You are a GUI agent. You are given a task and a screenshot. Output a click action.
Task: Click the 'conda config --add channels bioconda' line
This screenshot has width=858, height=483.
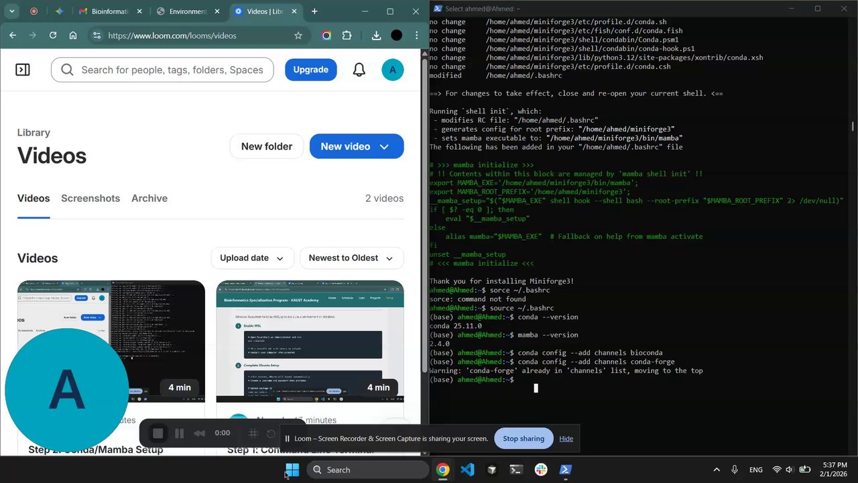(x=546, y=353)
